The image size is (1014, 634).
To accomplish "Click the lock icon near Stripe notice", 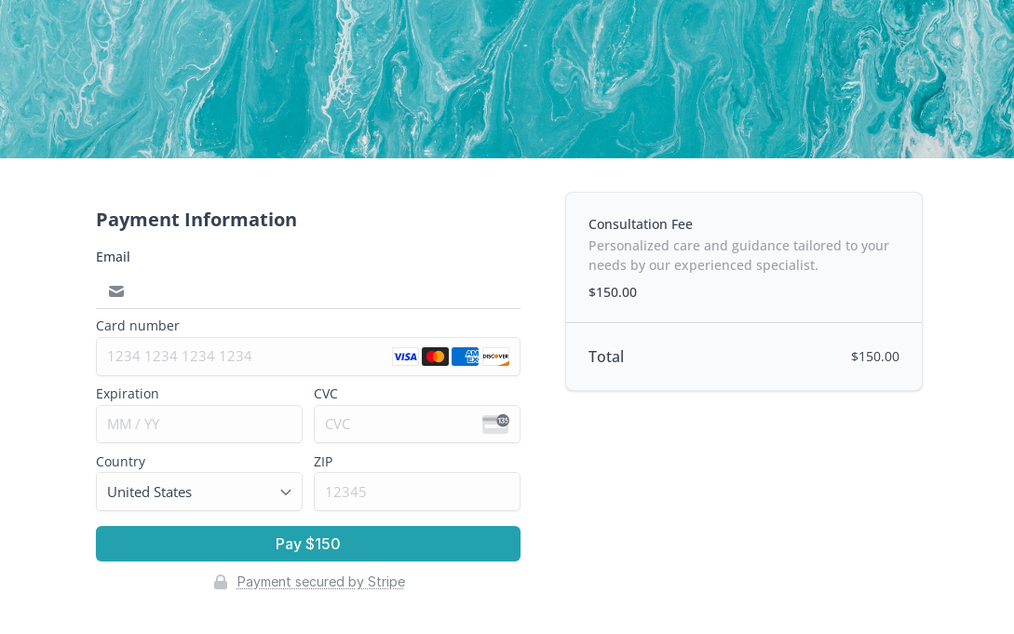I will 221,582.
